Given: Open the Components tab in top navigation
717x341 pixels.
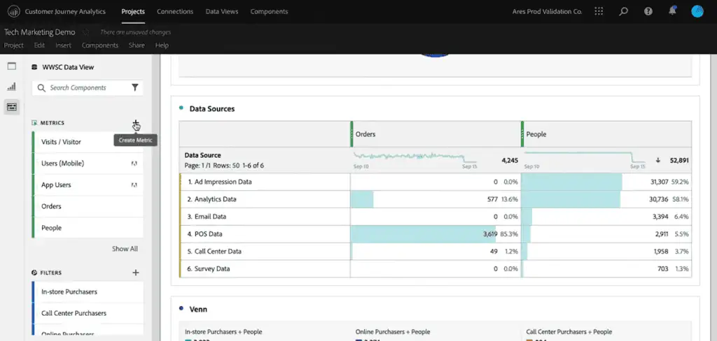Looking at the screenshot, I should click(269, 11).
